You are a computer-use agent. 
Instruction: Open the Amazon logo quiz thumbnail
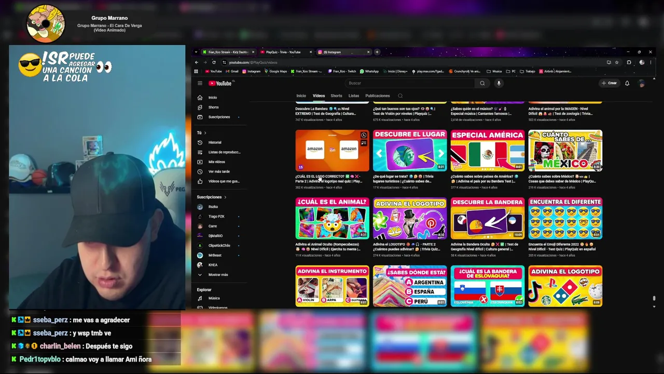[332, 151]
